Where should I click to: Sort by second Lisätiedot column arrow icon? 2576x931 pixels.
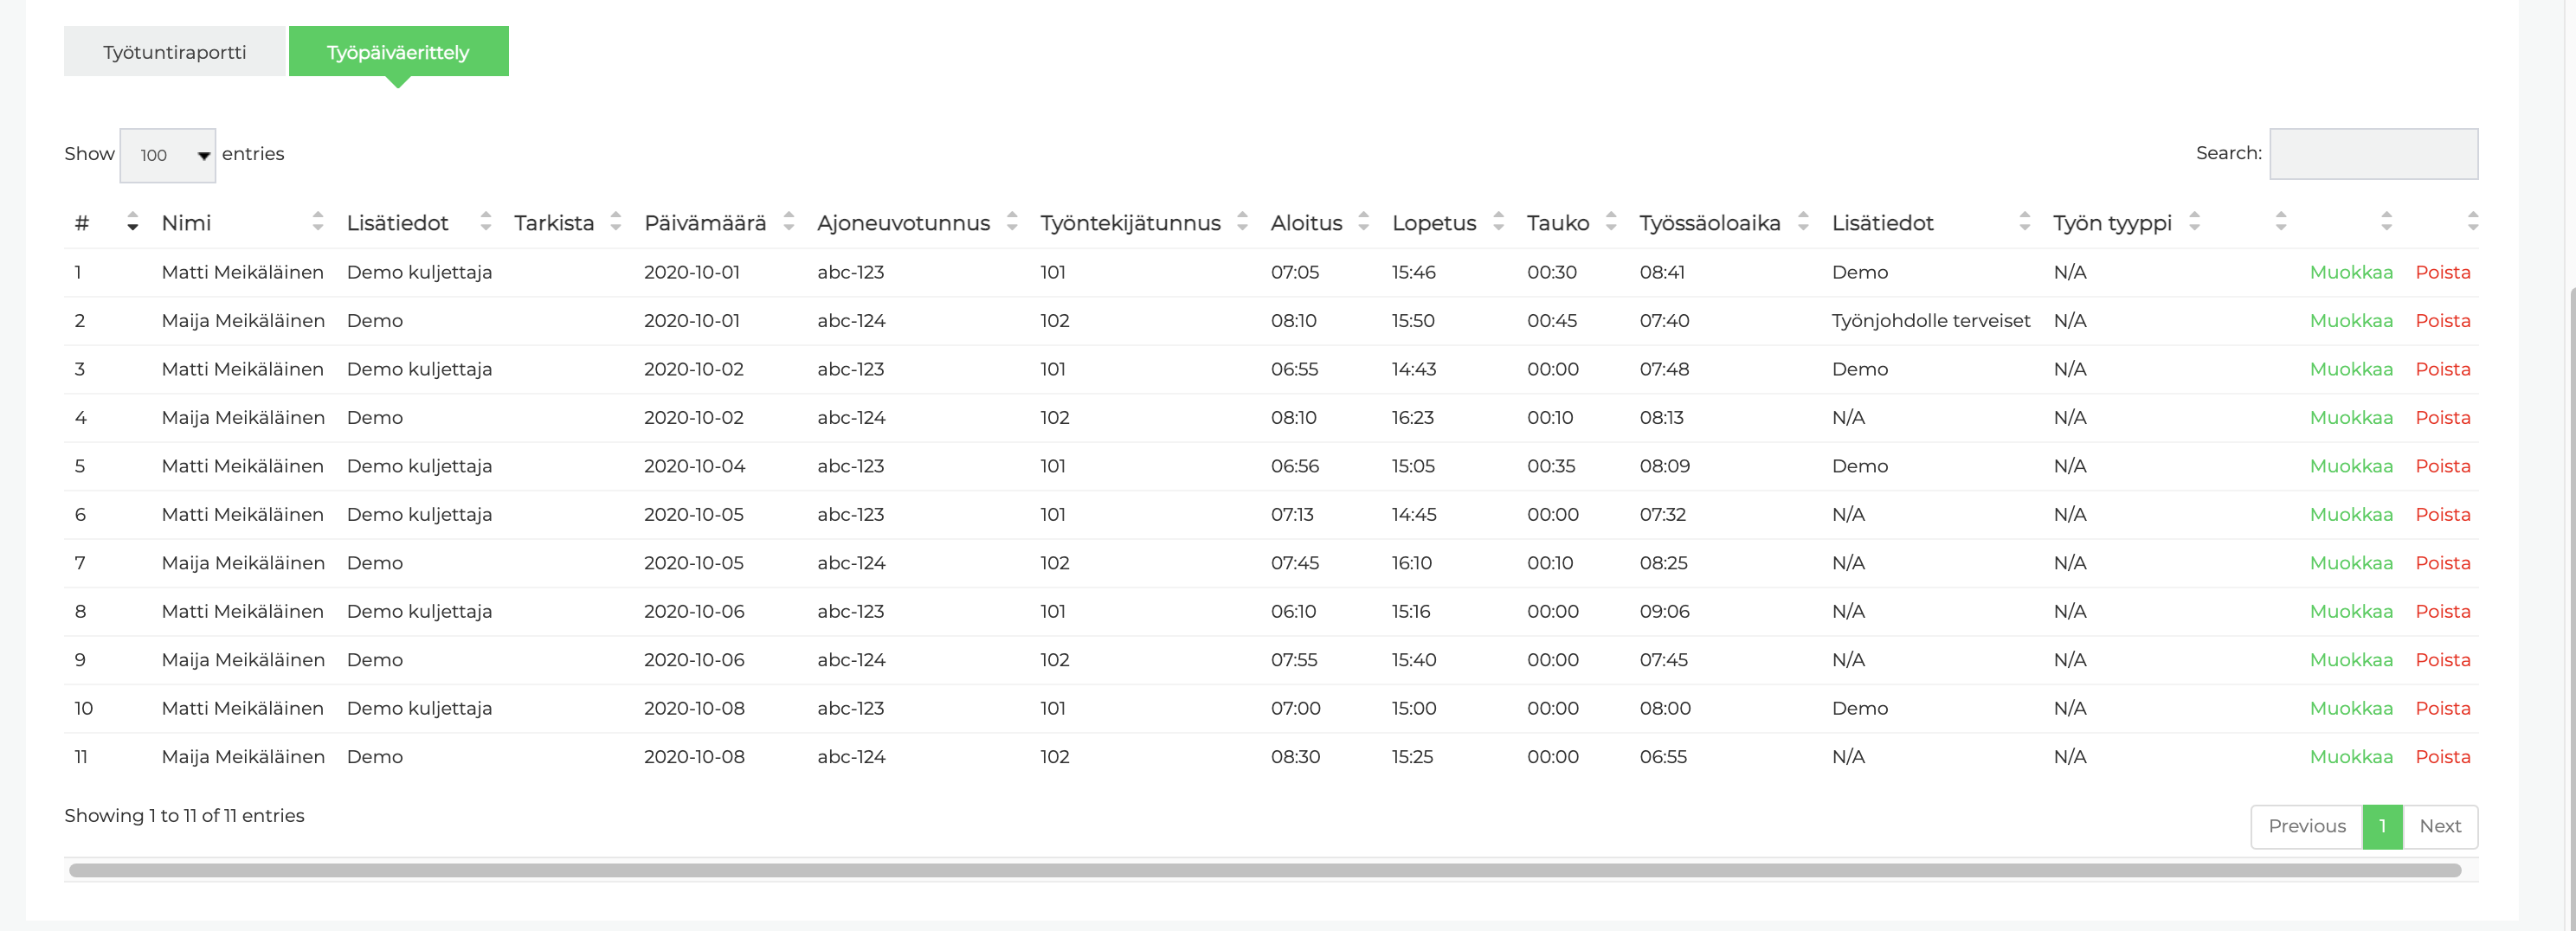(2024, 222)
